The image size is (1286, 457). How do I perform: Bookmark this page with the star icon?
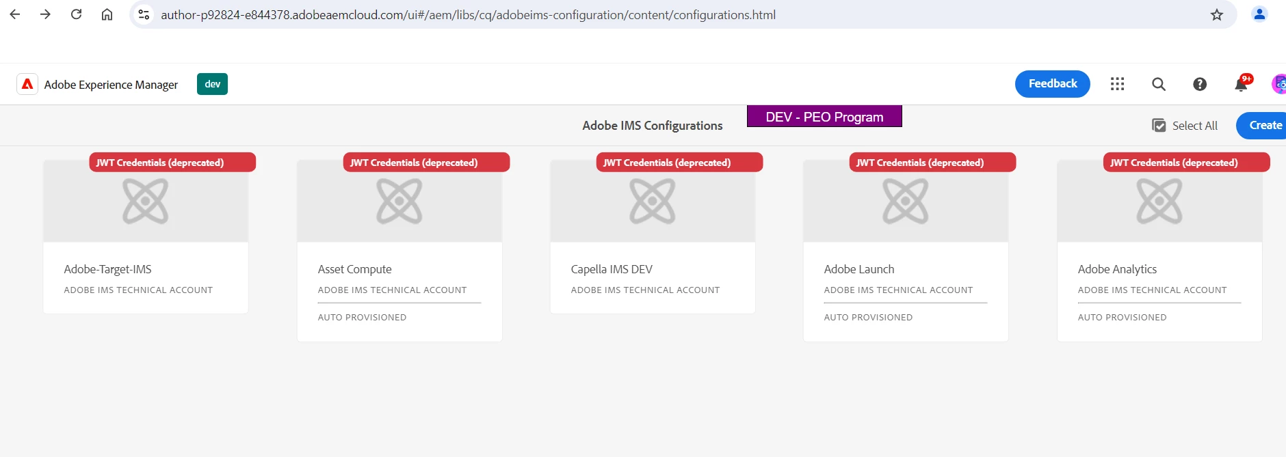(1216, 14)
